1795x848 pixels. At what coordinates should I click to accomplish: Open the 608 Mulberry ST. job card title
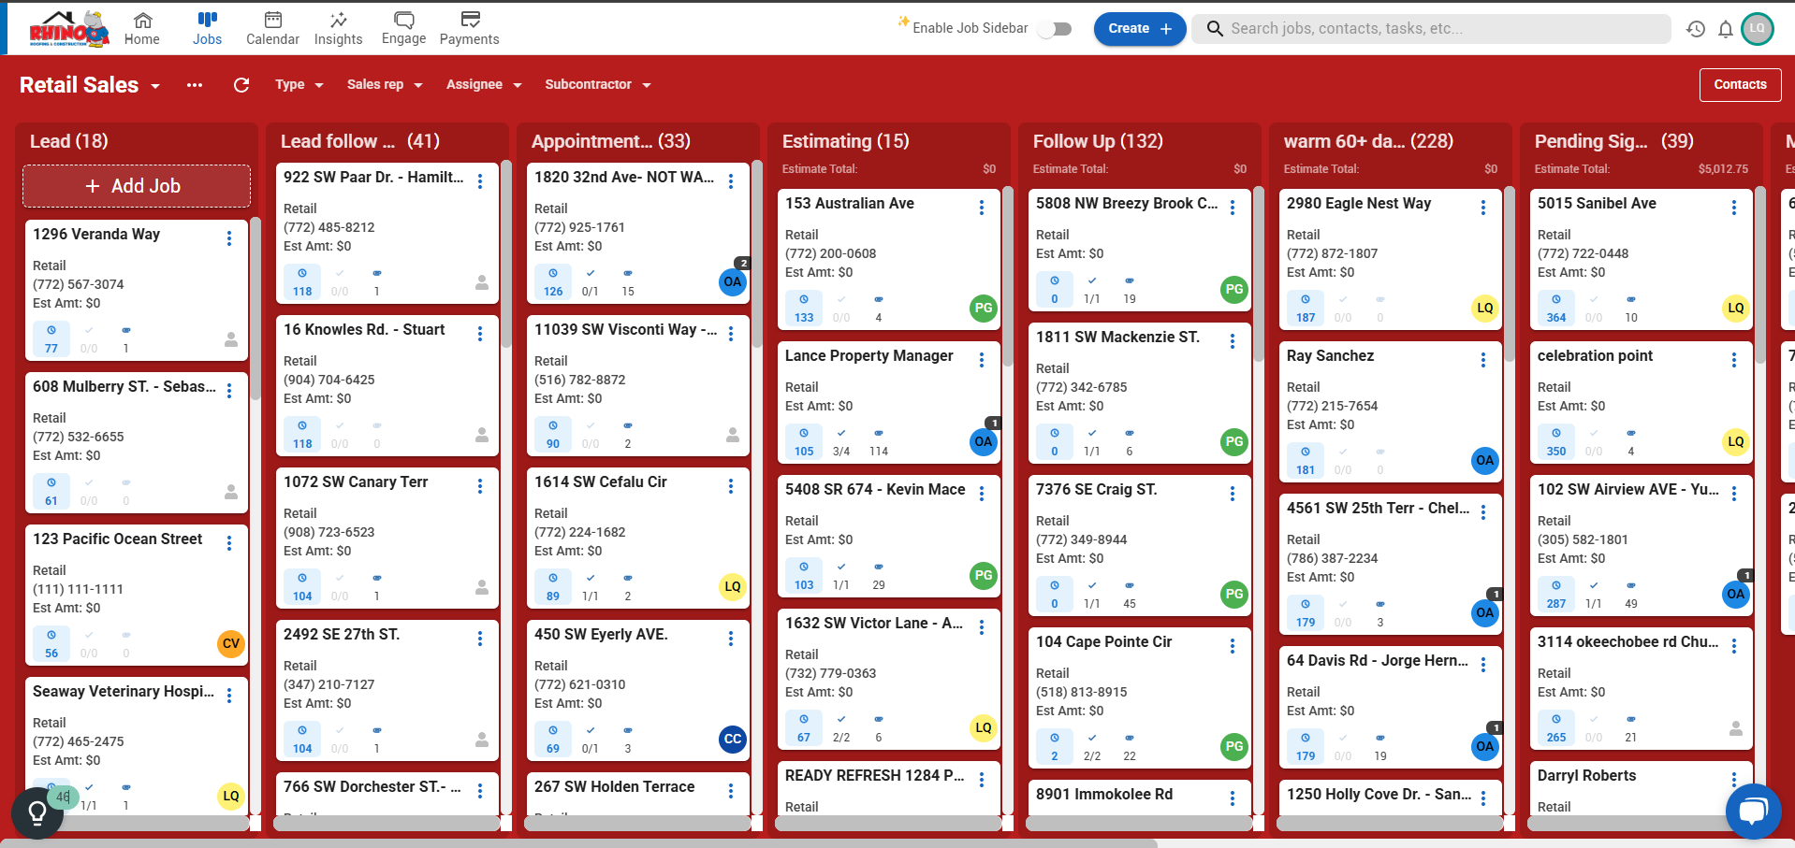pos(124,387)
